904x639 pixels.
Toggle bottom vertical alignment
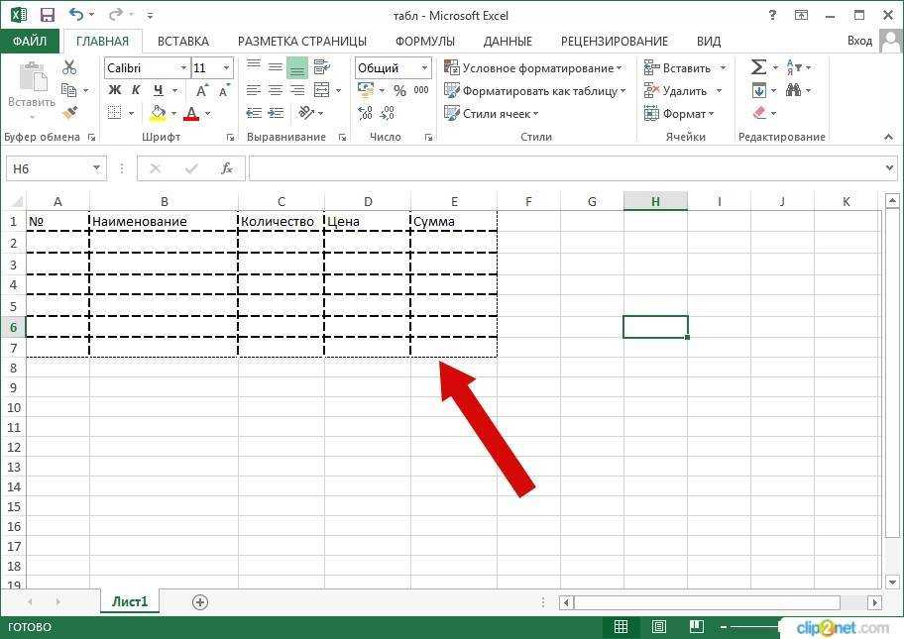tap(297, 67)
